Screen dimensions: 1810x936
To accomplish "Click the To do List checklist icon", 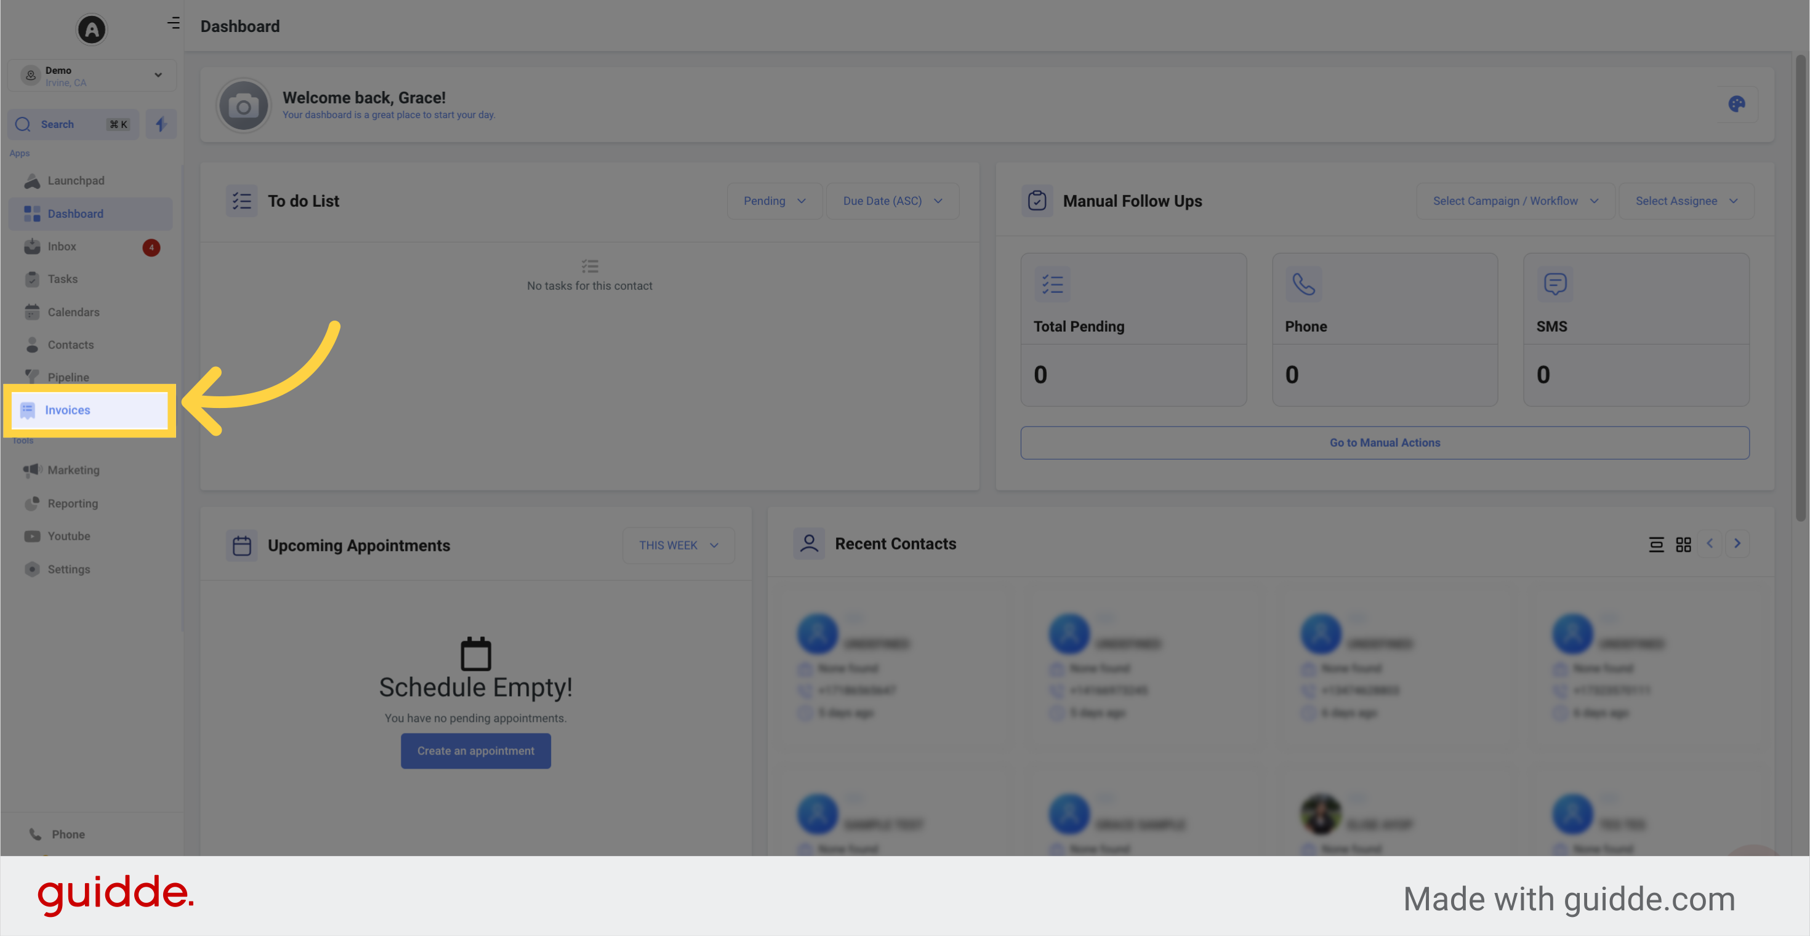I will 241,201.
